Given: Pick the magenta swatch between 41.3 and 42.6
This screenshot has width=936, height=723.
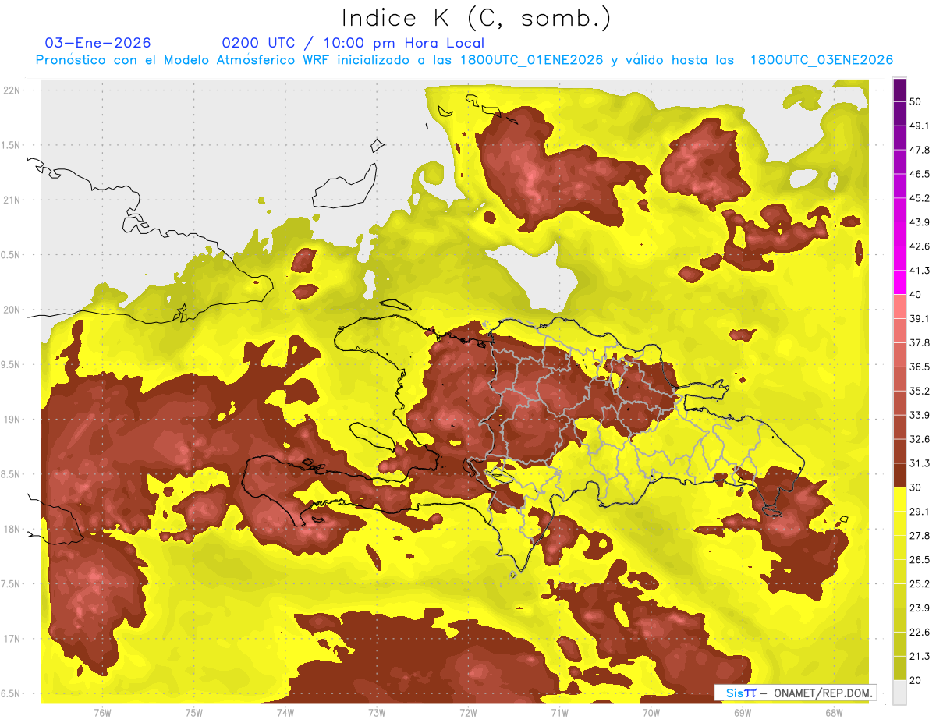Looking at the screenshot, I should point(899,259).
